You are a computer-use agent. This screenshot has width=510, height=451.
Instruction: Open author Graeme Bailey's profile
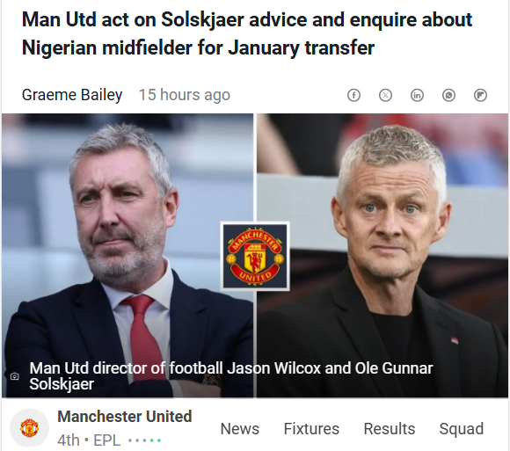tap(72, 95)
